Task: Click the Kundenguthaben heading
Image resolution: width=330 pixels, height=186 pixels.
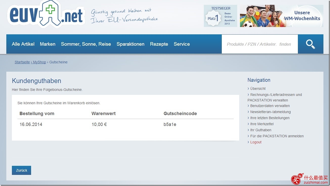Action: point(37,81)
